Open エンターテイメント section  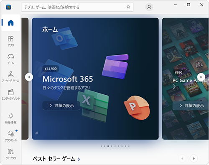[11, 95]
